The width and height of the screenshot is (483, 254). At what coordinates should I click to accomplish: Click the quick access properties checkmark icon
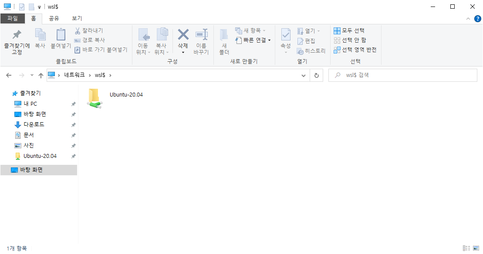22,7
